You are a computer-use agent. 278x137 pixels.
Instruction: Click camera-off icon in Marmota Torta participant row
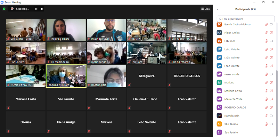[271, 99]
